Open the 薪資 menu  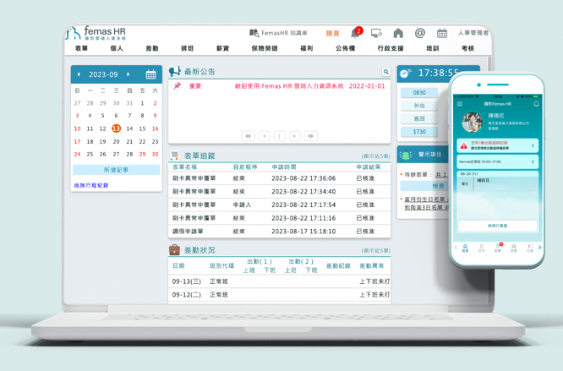coord(222,48)
